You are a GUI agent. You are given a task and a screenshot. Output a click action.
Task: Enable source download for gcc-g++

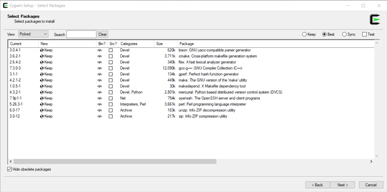[111, 68]
